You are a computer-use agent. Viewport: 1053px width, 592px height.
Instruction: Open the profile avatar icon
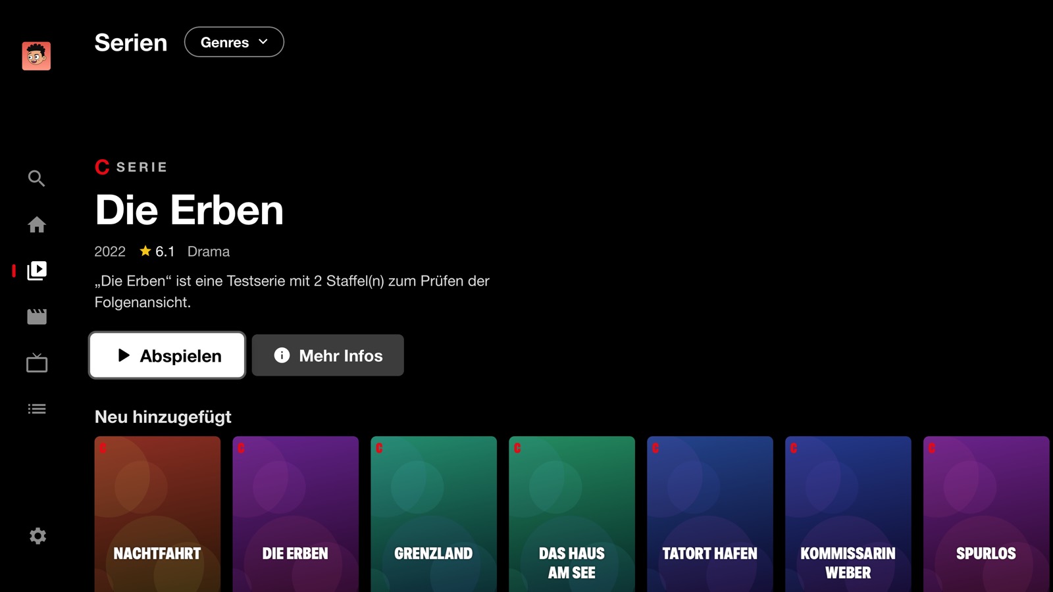pos(36,56)
